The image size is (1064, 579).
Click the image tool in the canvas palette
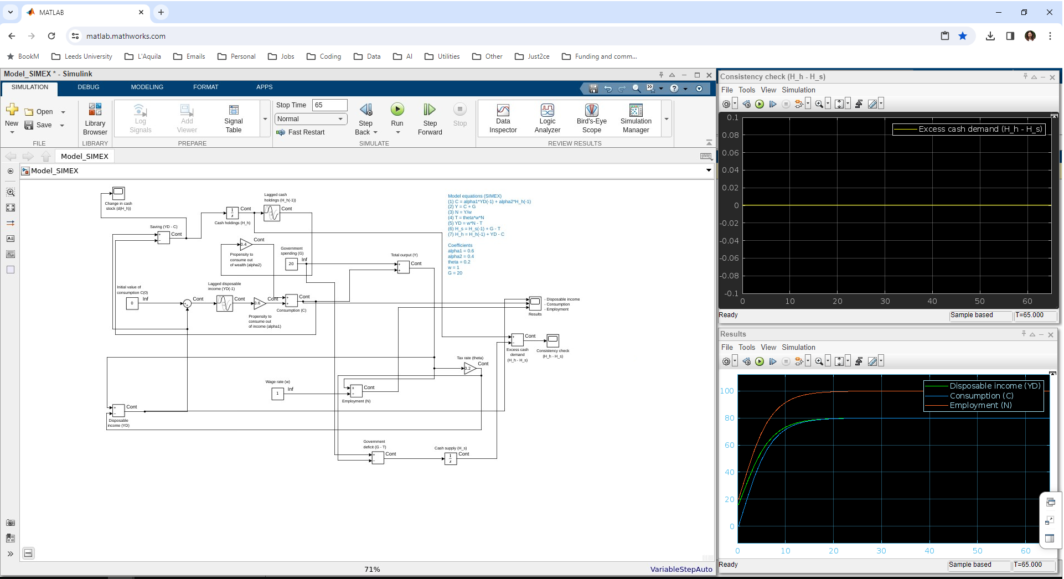[11, 254]
